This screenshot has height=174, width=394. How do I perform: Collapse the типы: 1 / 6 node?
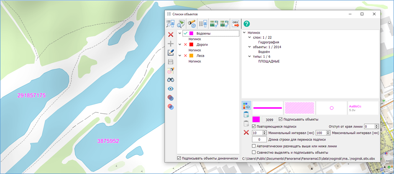click(249, 56)
